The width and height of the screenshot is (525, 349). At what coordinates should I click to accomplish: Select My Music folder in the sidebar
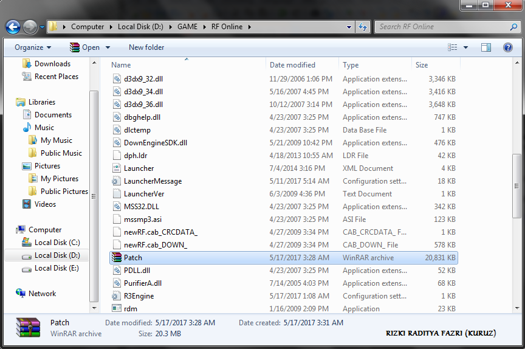click(x=57, y=140)
